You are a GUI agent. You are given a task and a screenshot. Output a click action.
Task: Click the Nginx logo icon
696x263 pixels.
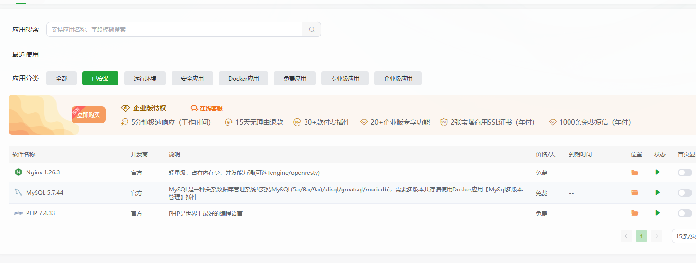(x=18, y=172)
